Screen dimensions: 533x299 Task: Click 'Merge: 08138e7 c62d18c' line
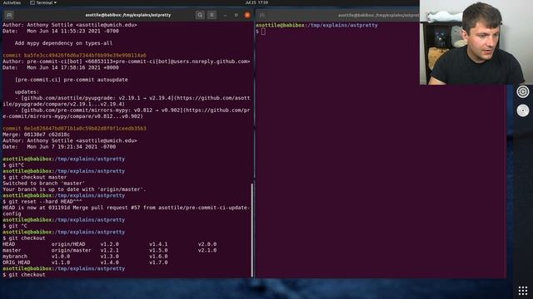click(37, 135)
